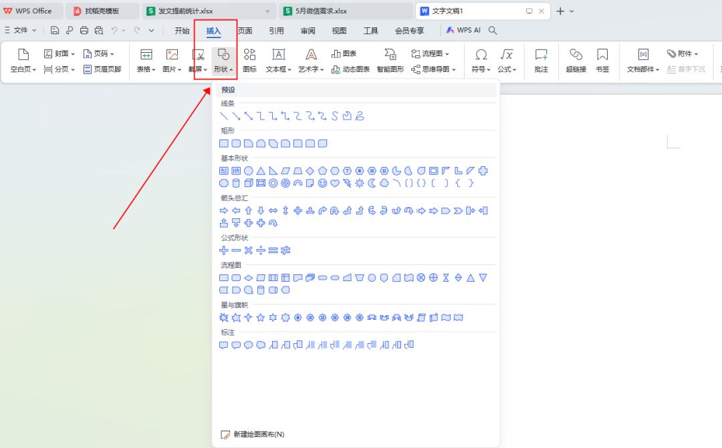The width and height of the screenshot is (722, 448).
Task: Choose the not-equal equation shape
Action: click(285, 250)
